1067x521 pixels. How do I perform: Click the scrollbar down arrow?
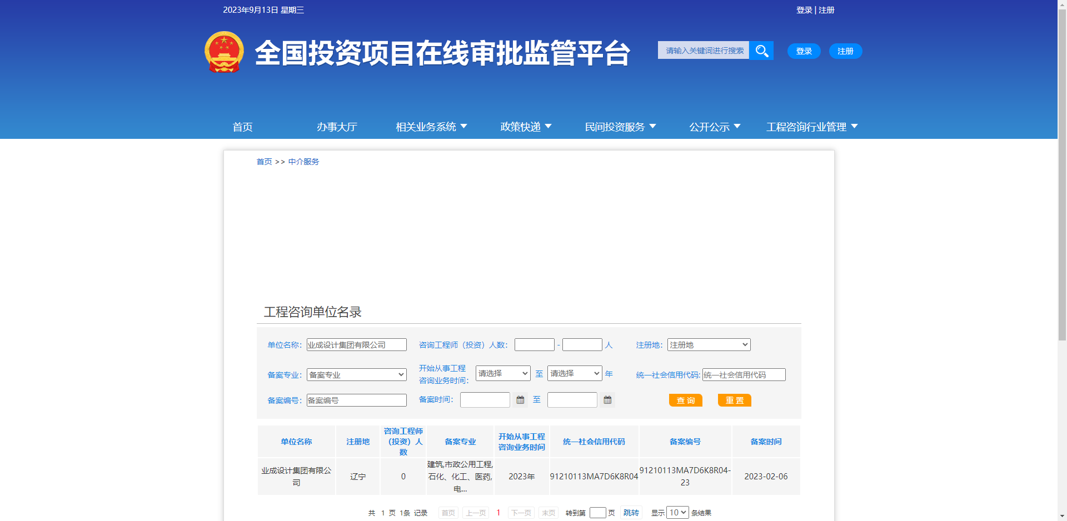coord(1062,515)
